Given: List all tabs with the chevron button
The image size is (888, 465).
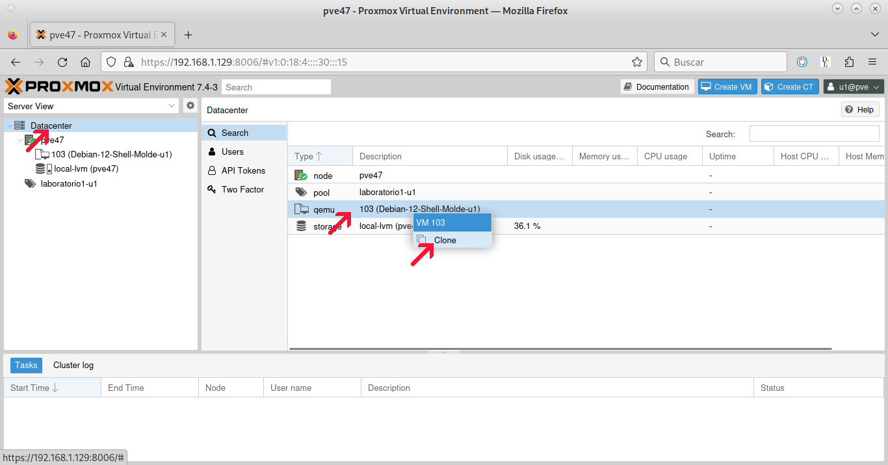Looking at the screenshot, I should [x=874, y=34].
